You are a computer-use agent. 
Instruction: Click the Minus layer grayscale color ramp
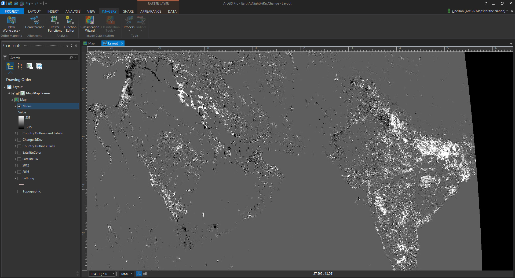[21, 122]
